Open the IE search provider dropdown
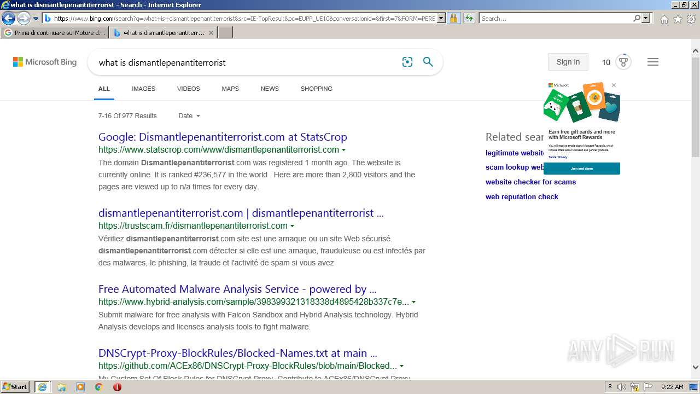 click(646, 18)
